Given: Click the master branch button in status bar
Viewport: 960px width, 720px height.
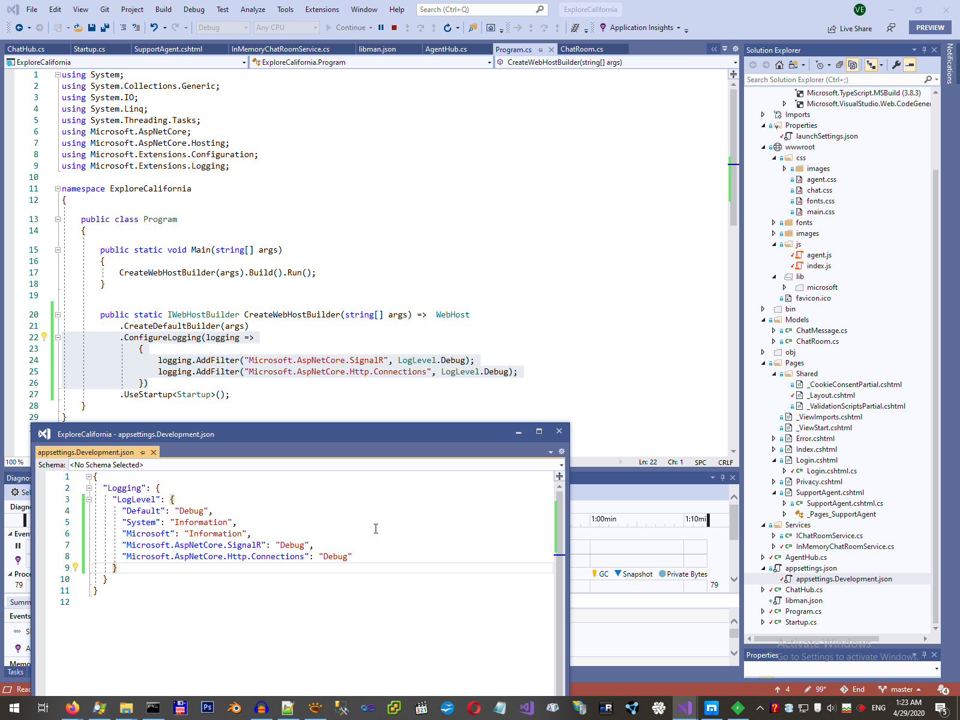Looking at the screenshot, I should (x=899, y=689).
